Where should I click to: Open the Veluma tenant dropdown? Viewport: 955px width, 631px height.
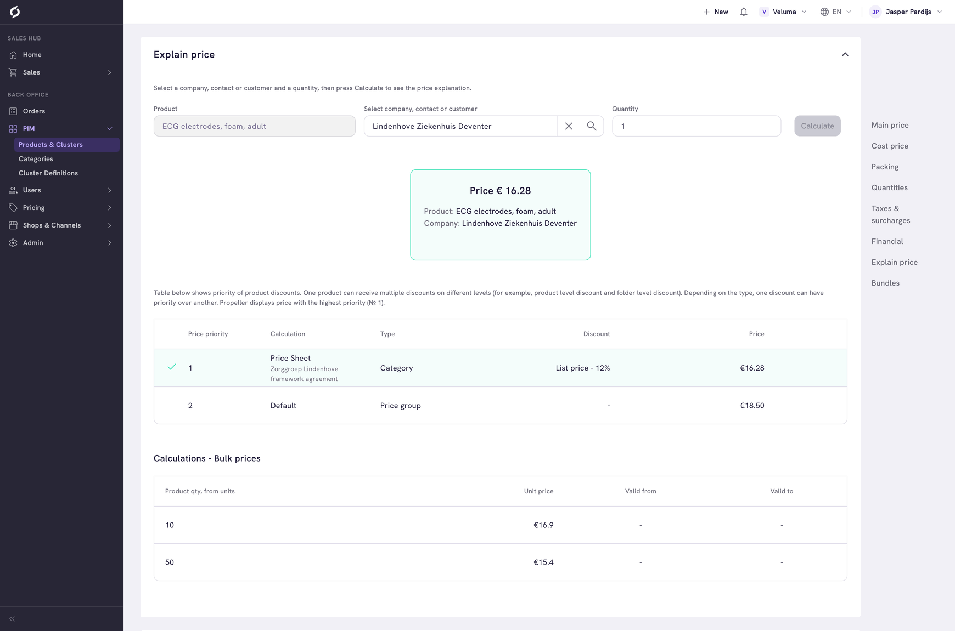[783, 12]
